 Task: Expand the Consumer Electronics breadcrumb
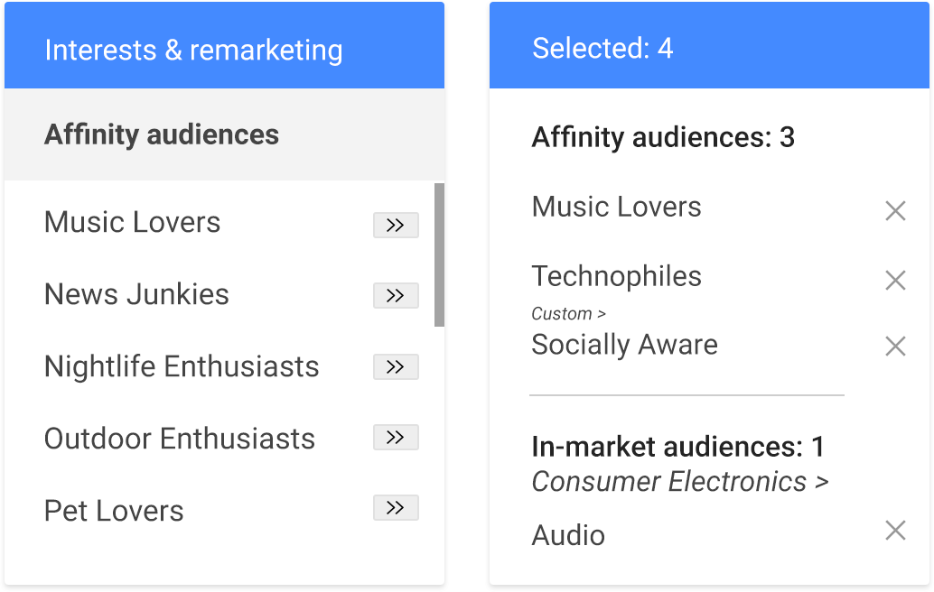[x=679, y=482]
